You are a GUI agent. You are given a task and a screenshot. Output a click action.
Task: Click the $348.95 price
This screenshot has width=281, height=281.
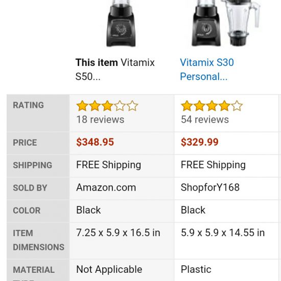(x=95, y=142)
